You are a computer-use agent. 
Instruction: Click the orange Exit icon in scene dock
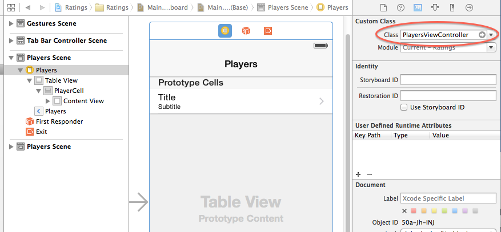coord(268,31)
